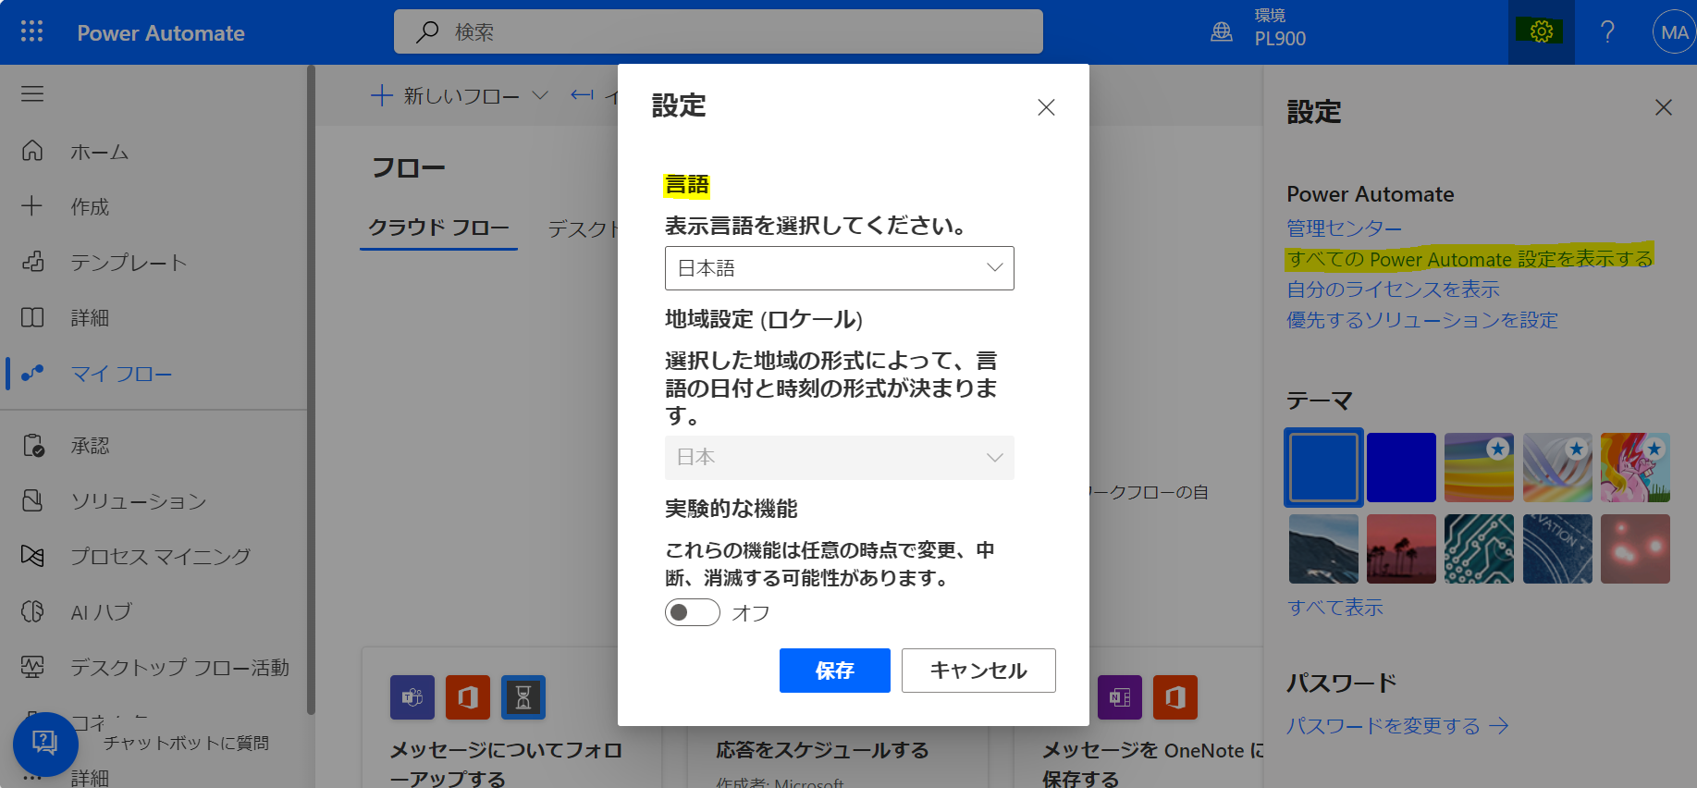Click the left sidebar scrollbar
1697x788 pixels.
[x=311, y=388]
